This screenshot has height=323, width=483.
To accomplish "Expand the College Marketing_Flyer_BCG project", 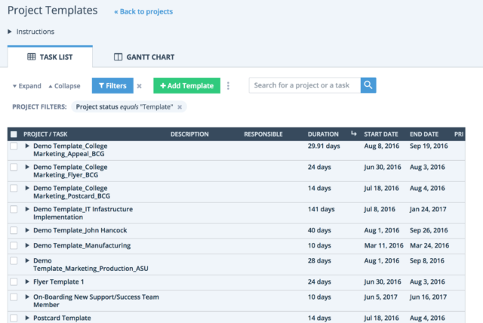I will click(27, 167).
